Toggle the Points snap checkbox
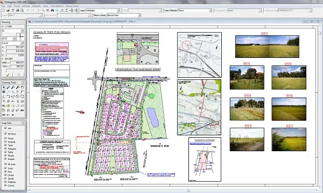 [x=5, y=138]
